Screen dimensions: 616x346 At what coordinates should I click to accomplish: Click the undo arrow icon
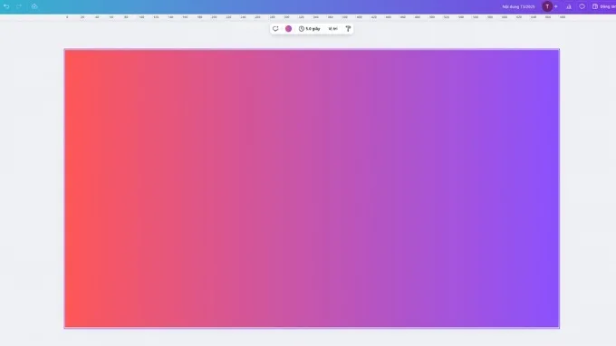pyautogui.click(x=6, y=6)
